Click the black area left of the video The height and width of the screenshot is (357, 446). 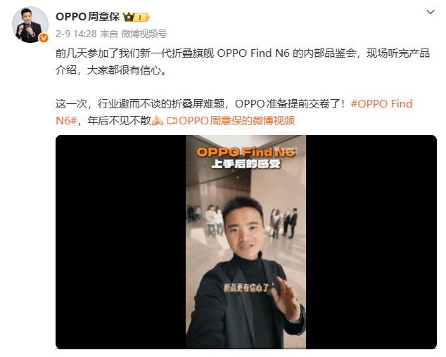120,242
